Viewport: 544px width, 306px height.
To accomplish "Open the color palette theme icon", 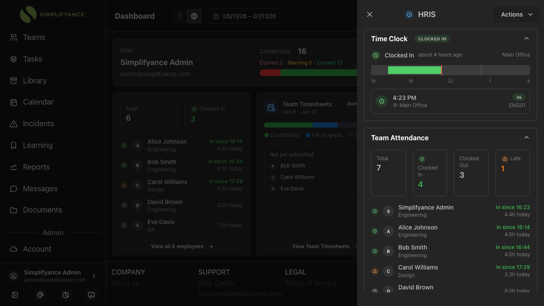I will point(40,295).
